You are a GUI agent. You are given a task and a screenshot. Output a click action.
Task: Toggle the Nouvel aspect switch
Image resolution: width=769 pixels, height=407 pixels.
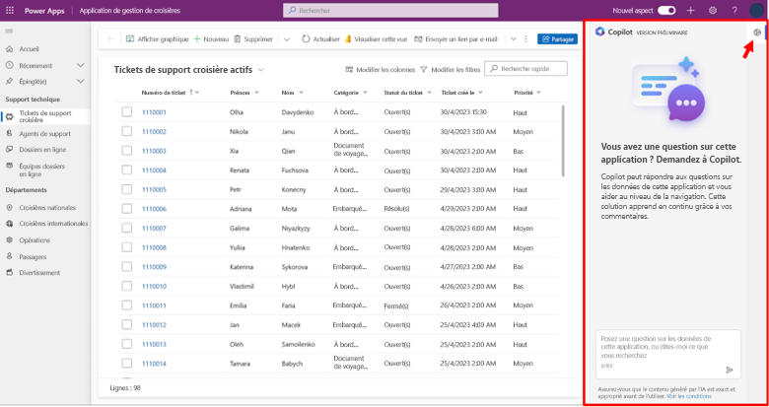(667, 10)
